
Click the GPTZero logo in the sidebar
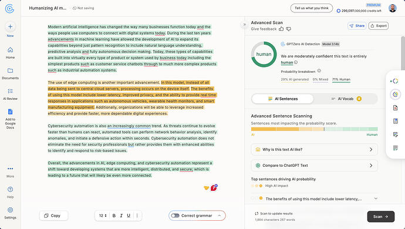pos(9,9)
